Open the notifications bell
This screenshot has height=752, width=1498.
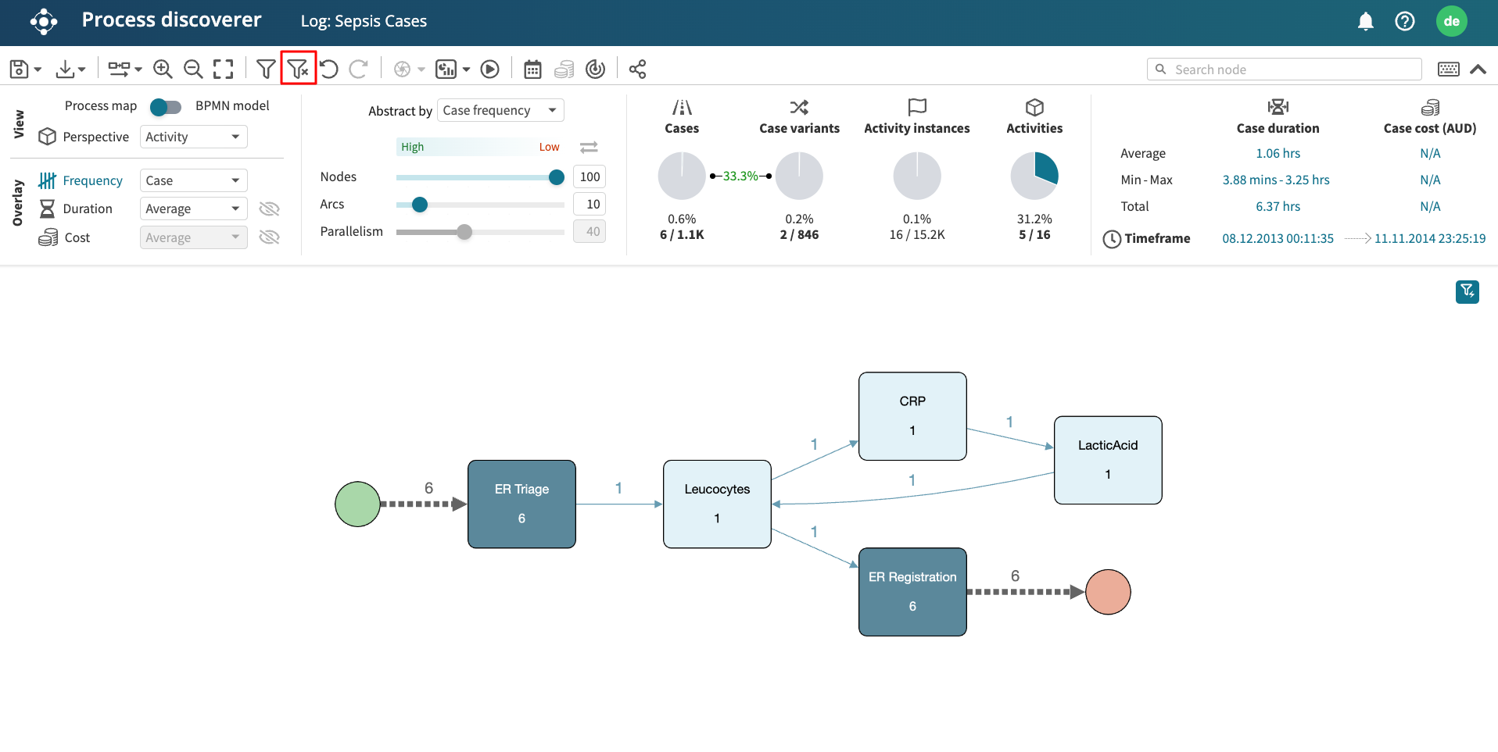pyautogui.click(x=1365, y=21)
